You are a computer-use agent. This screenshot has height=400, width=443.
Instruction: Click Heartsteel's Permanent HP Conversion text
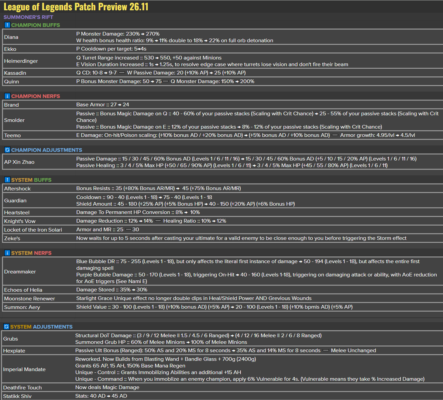tap(138, 212)
